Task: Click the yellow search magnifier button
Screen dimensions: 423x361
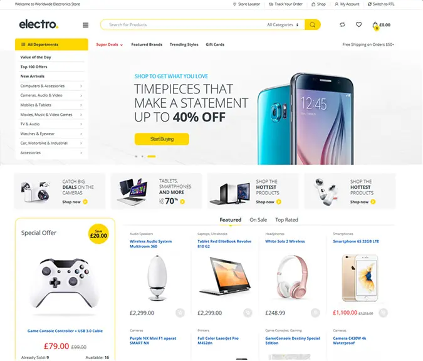Action: [313, 25]
